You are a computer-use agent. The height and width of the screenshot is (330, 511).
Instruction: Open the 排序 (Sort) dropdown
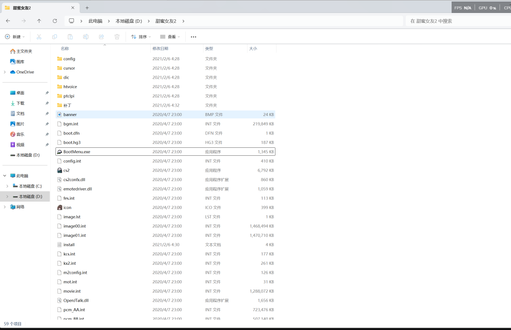pyautogui.click(x=141, y=37)
